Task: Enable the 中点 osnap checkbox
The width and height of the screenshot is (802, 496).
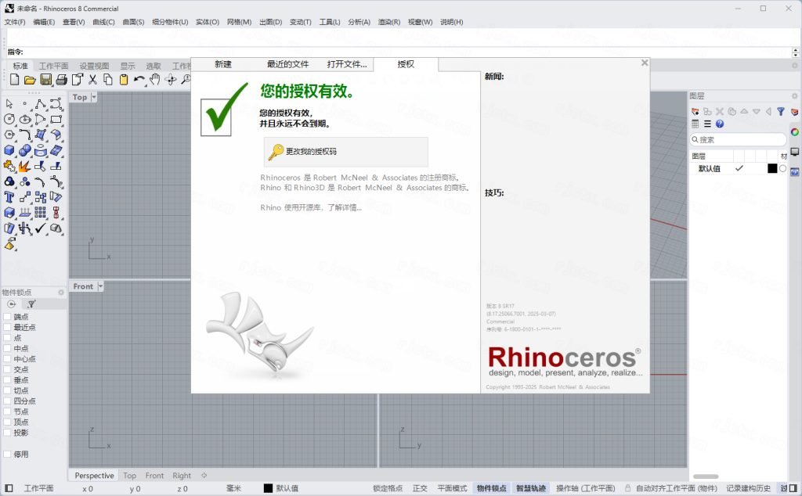Action: (x=7, y=348)
